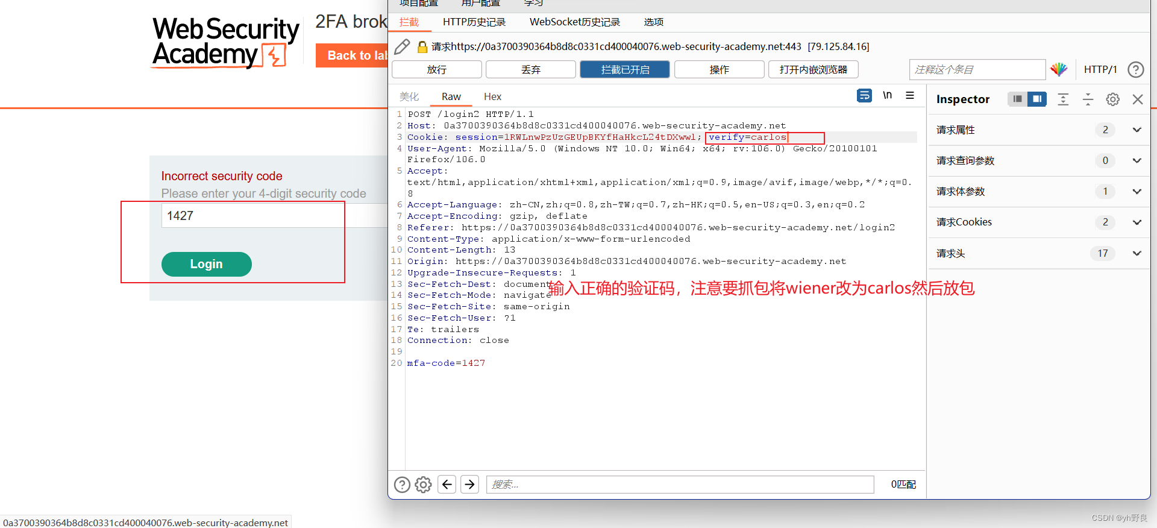Toggle message wrap icon in editor toolbar

[x=864, y=95]
